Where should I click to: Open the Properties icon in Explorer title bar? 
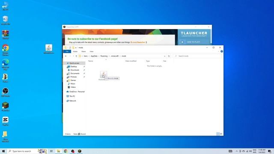coord(70,47)
